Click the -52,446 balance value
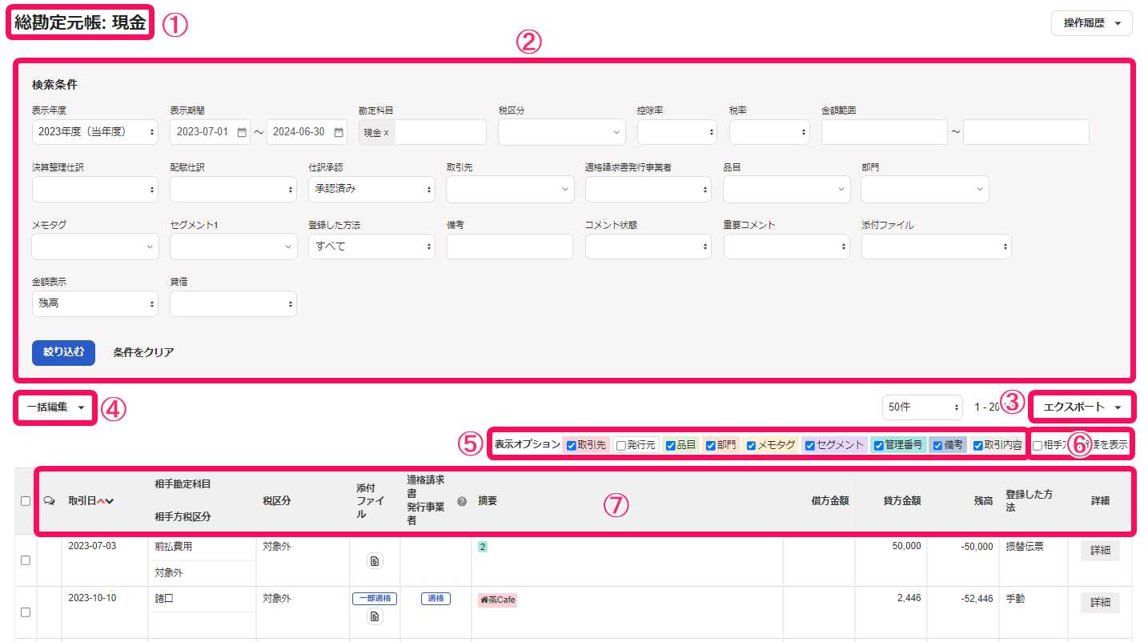1148x642 pixels. click(974, 598)
